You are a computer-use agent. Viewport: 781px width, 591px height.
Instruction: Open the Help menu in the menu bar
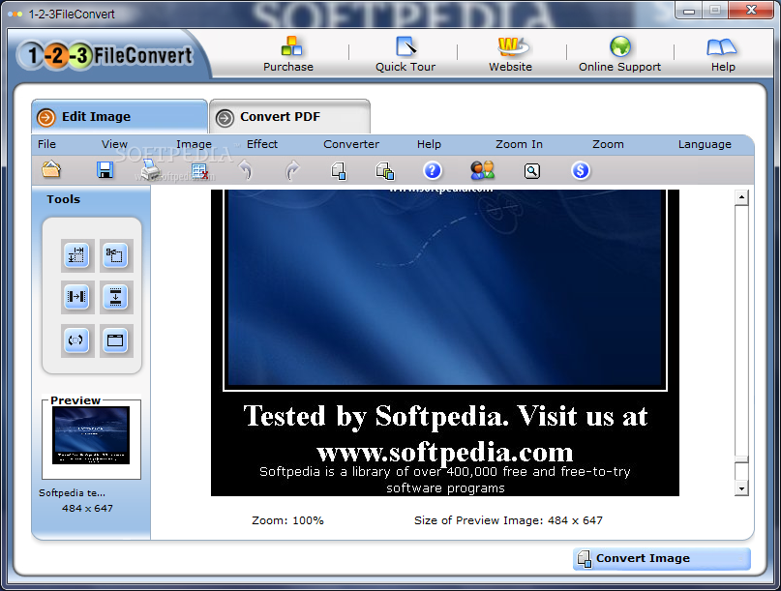tap(429, 144)
